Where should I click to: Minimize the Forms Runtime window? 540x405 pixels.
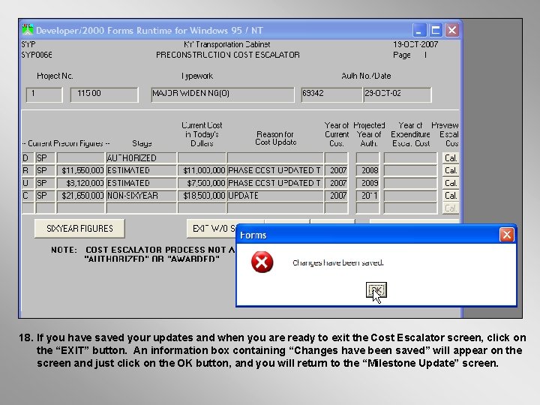pyautogui.click(x=419, y=30)
